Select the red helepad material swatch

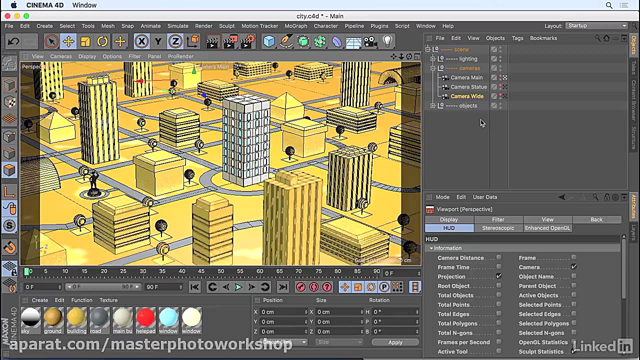145,317
